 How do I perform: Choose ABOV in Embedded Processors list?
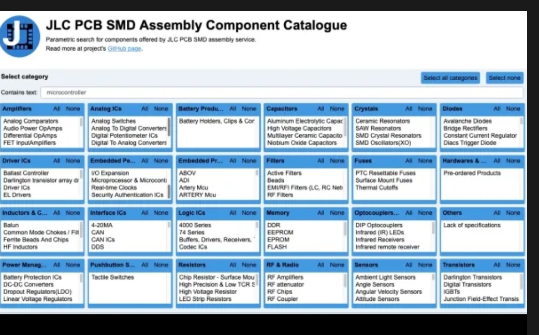coord(187,173)
